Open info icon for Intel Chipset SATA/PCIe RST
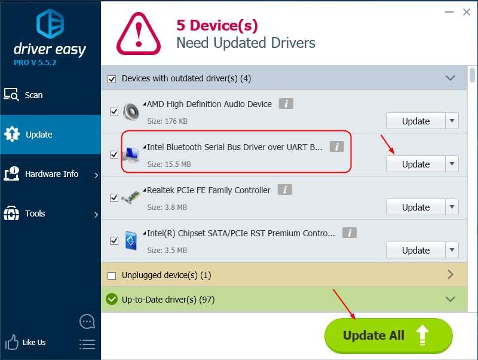Image resolution: width=478 pixels, height=360 pixels. point(350,233)
